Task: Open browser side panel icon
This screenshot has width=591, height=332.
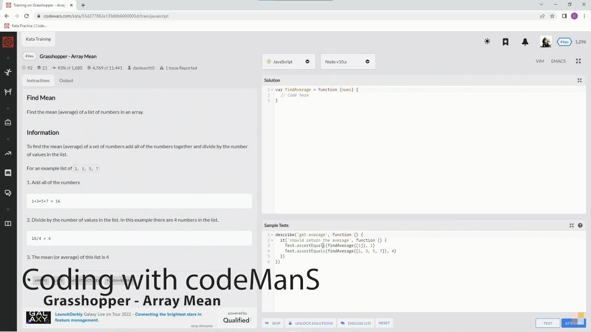Action: click(x=564, y=16)
